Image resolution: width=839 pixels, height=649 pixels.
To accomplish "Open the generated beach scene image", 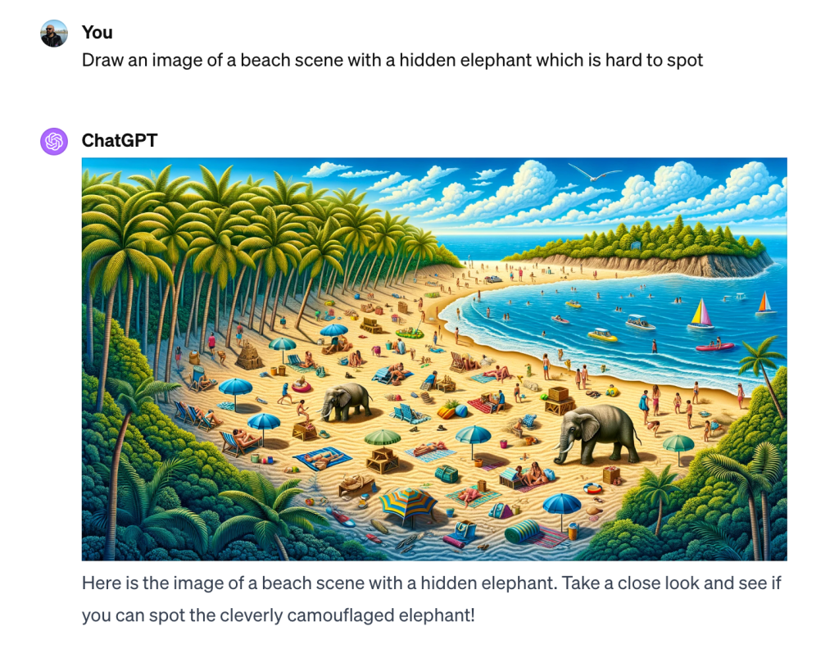I will pyautogui.click(x=434, y=359).
